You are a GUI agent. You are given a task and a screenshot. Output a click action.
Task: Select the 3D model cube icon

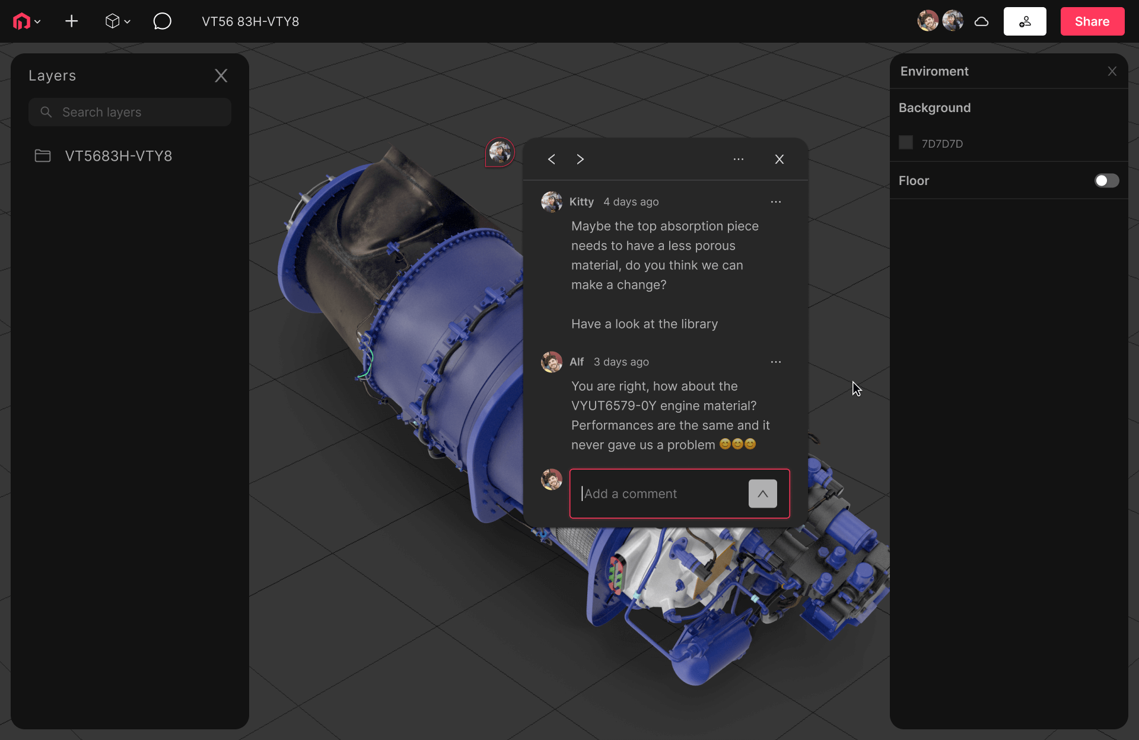pos(113,21)
